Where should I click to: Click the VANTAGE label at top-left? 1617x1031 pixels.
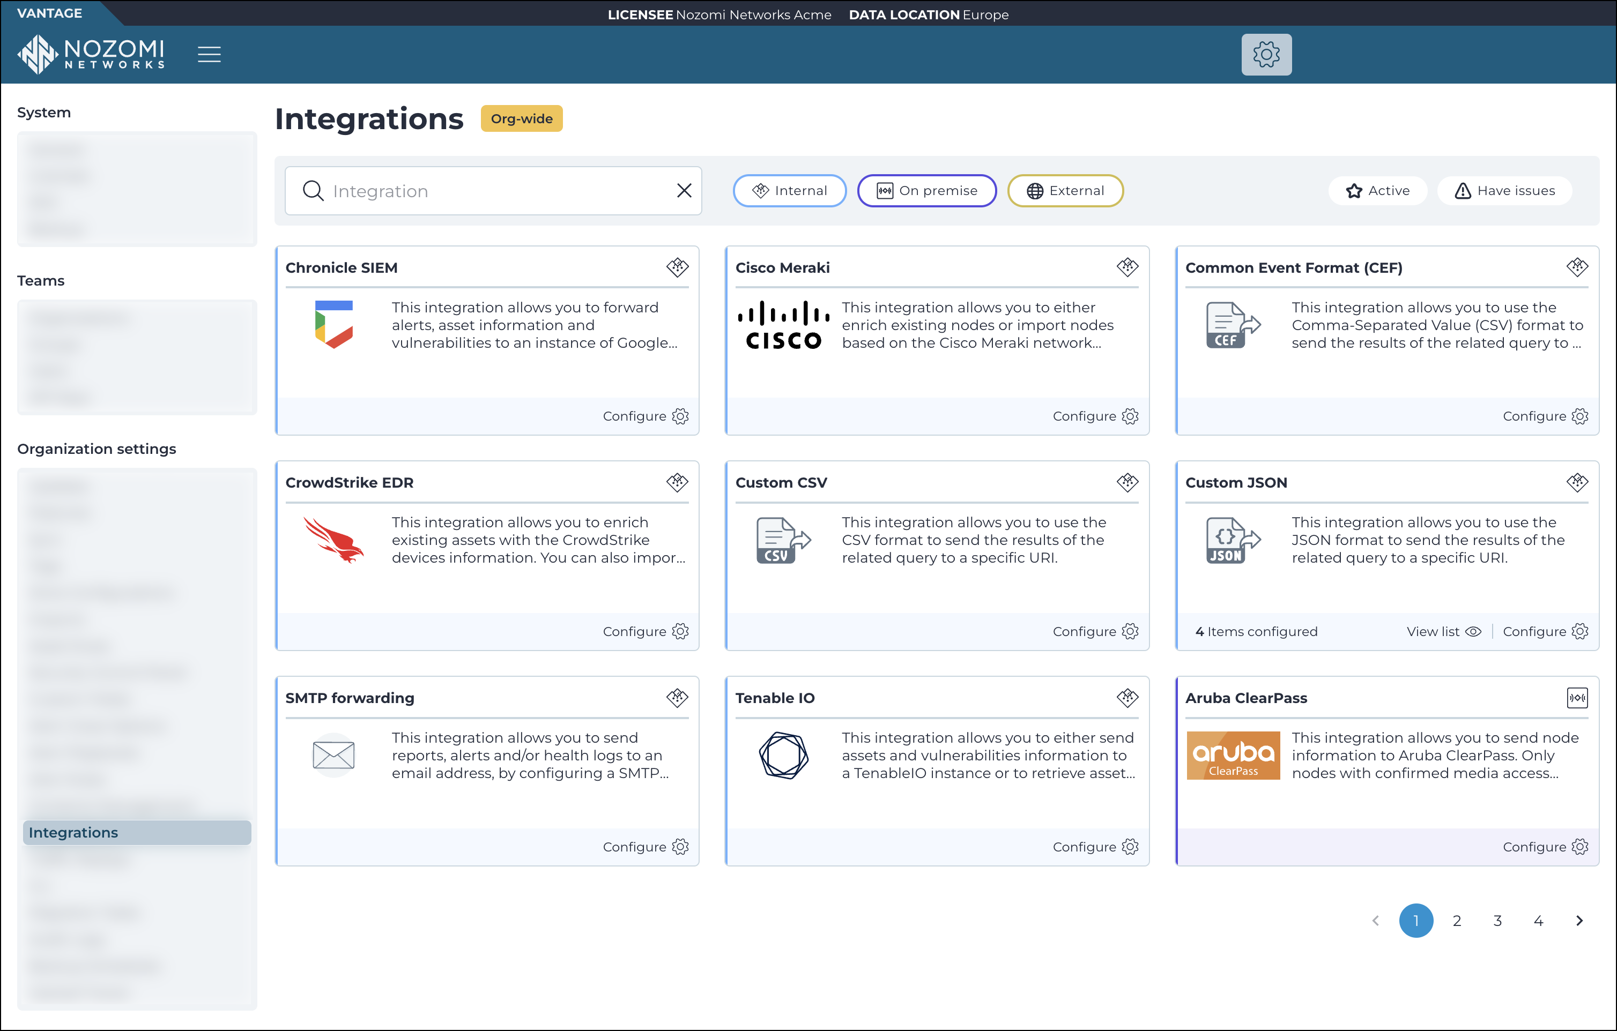point(49,13)
